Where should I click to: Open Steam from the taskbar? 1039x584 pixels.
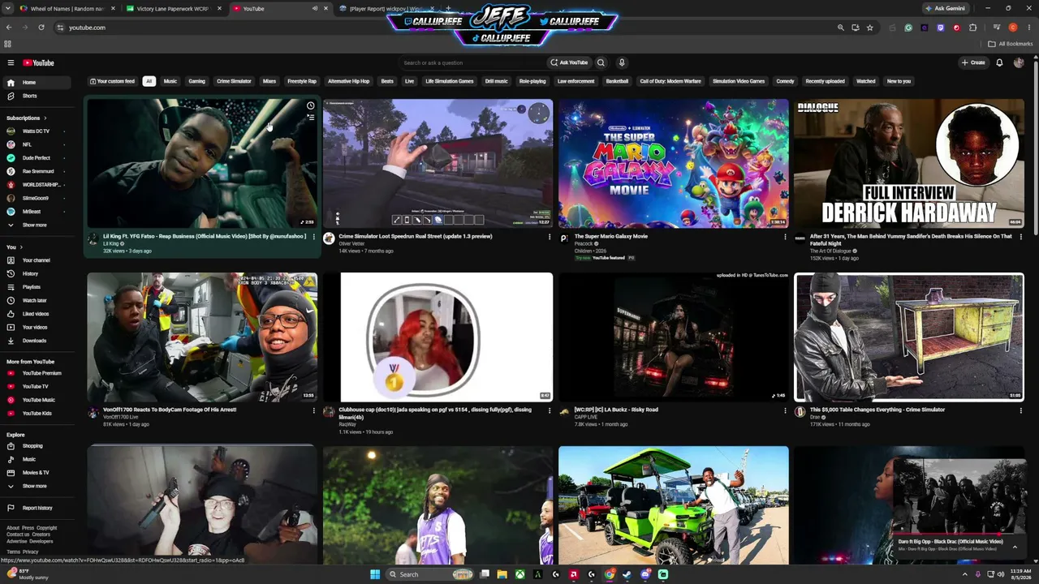click(x=627, y=574)
